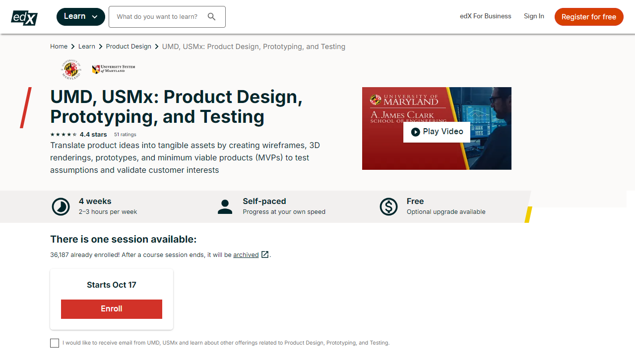Open edX For Business link
This screenshot has width=635, height=354.
tap(486, 16)
